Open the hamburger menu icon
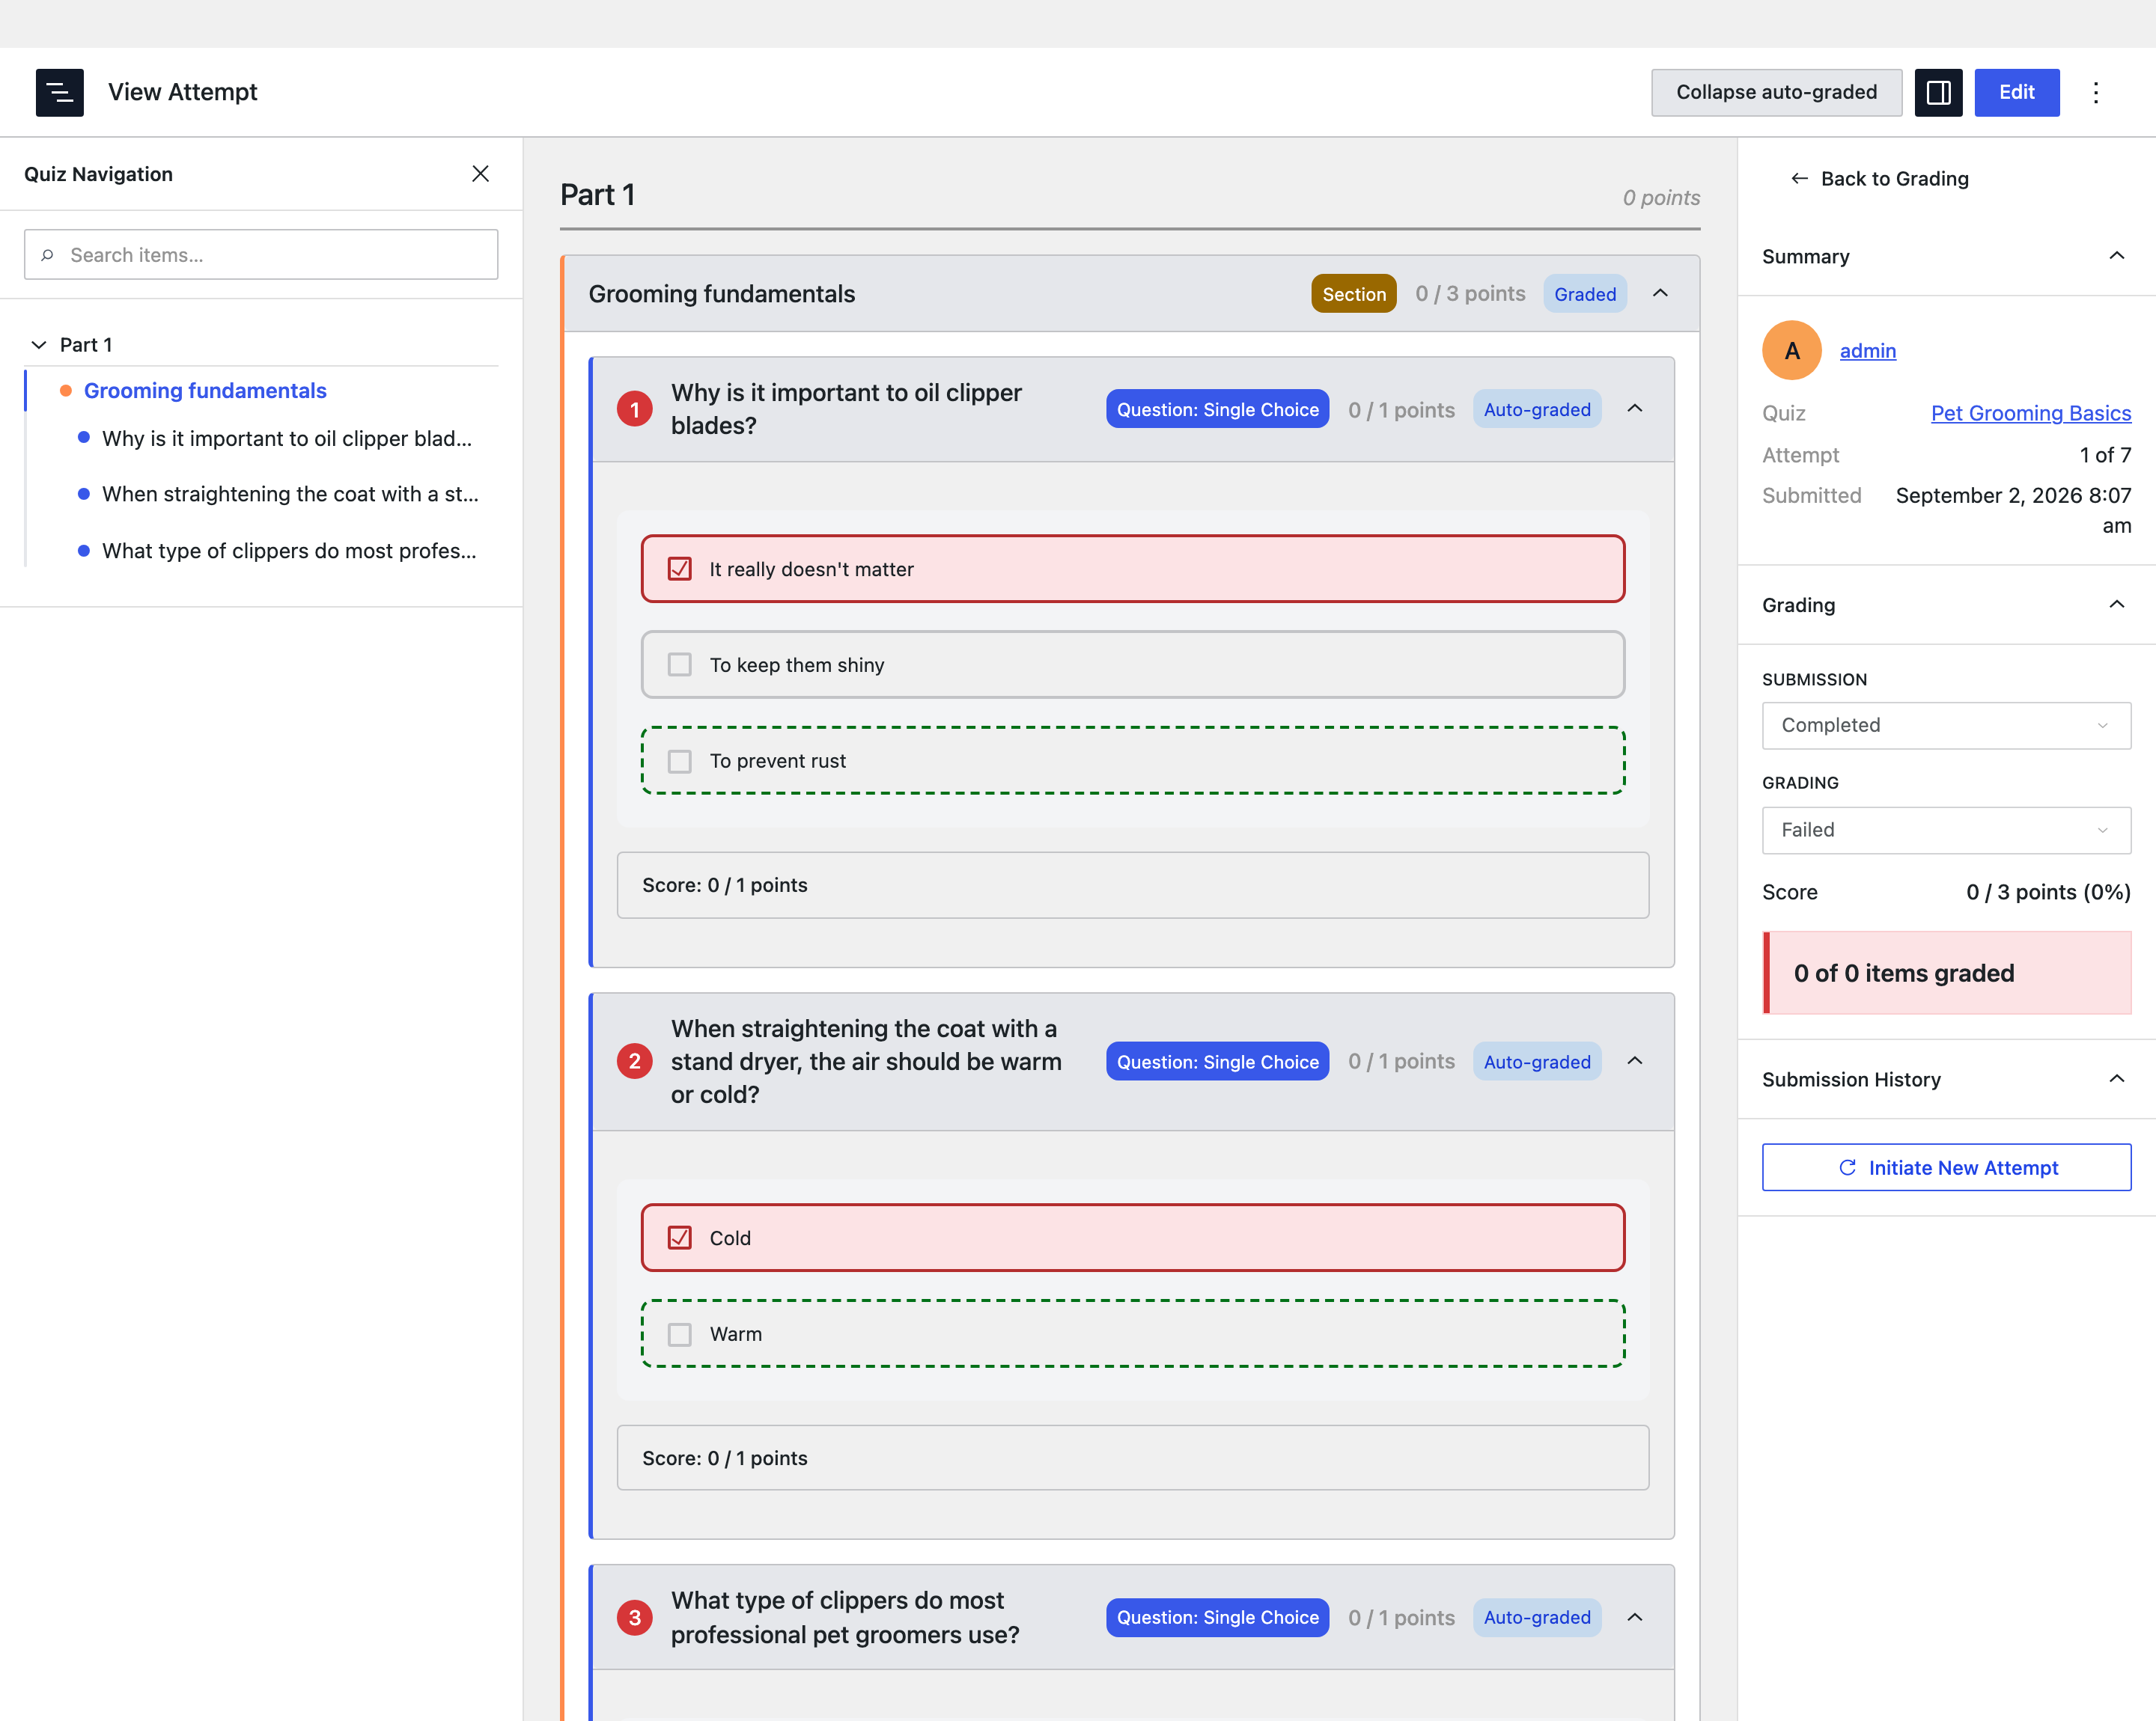2156x1721 pixels. point(60,92)
